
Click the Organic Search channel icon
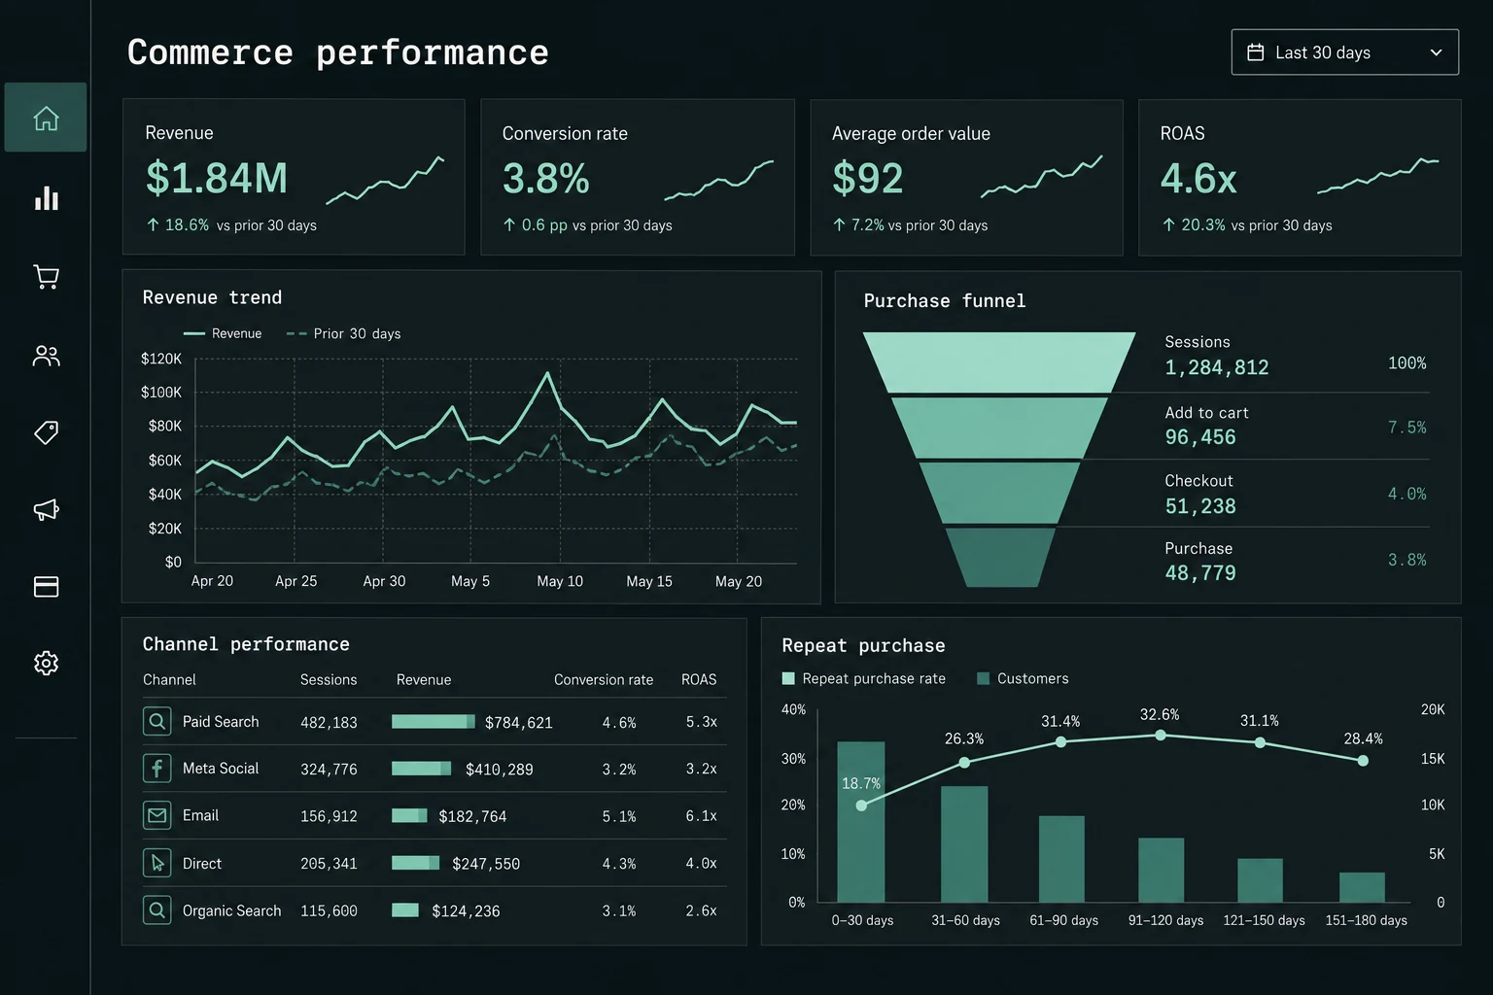[x=156, y=910]
